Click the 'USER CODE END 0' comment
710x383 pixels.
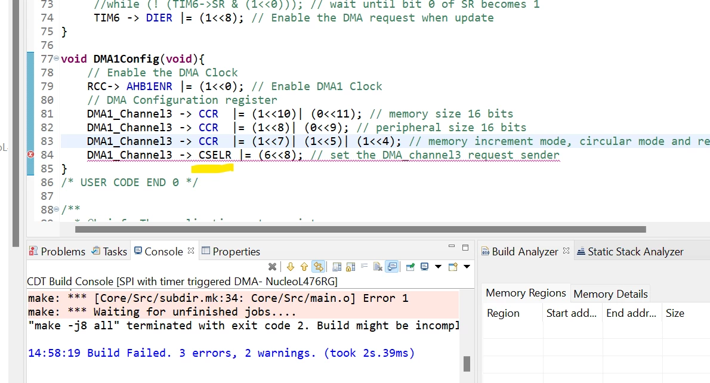(129, 182)
